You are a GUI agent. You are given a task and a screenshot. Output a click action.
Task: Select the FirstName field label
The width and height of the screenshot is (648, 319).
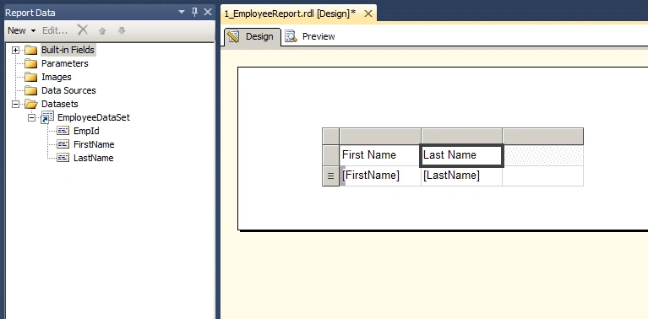[x=94, y=144]
